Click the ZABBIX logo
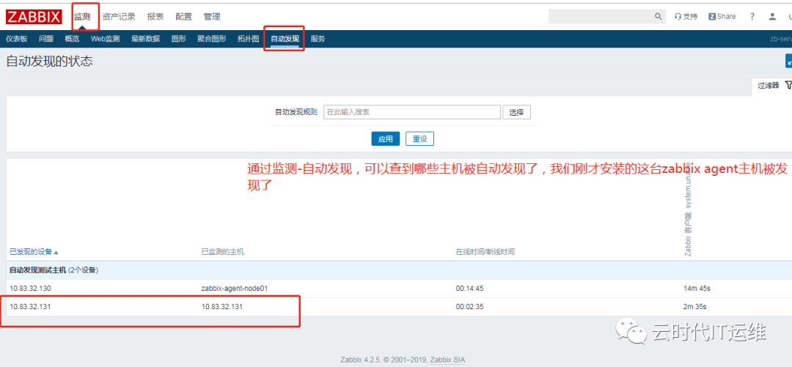 coord(34,16)
